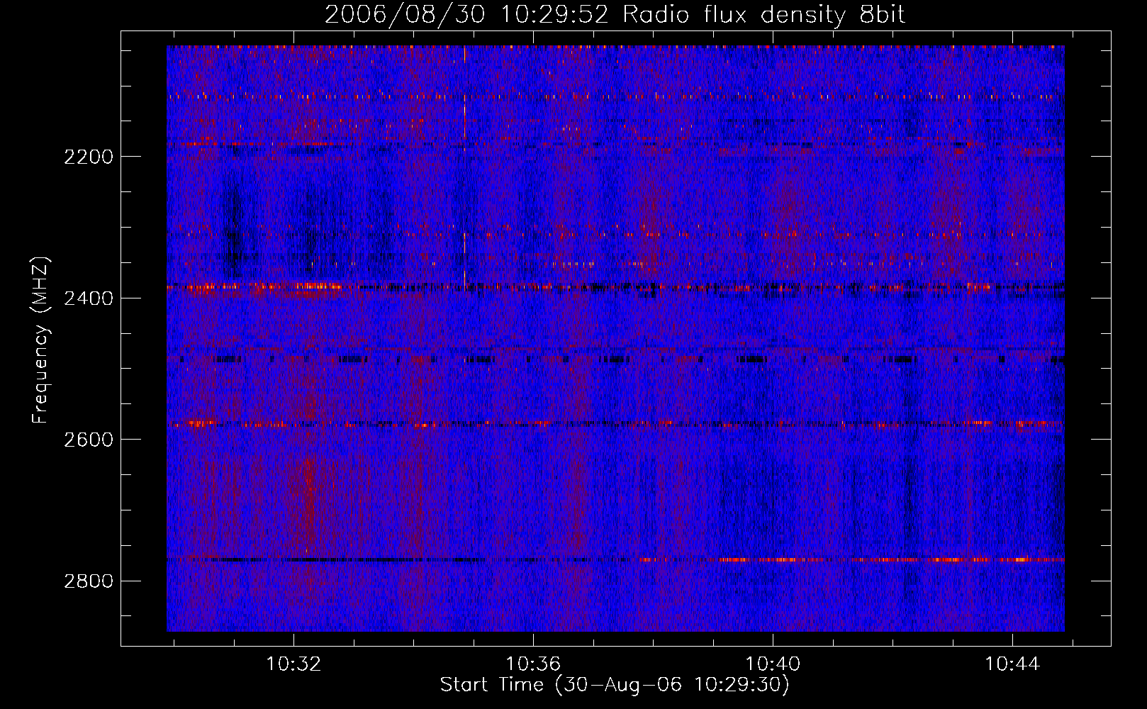This screenshot has width=1147, height=709.
Task: Click the 2600 frequency tick label
Action: 89,440
